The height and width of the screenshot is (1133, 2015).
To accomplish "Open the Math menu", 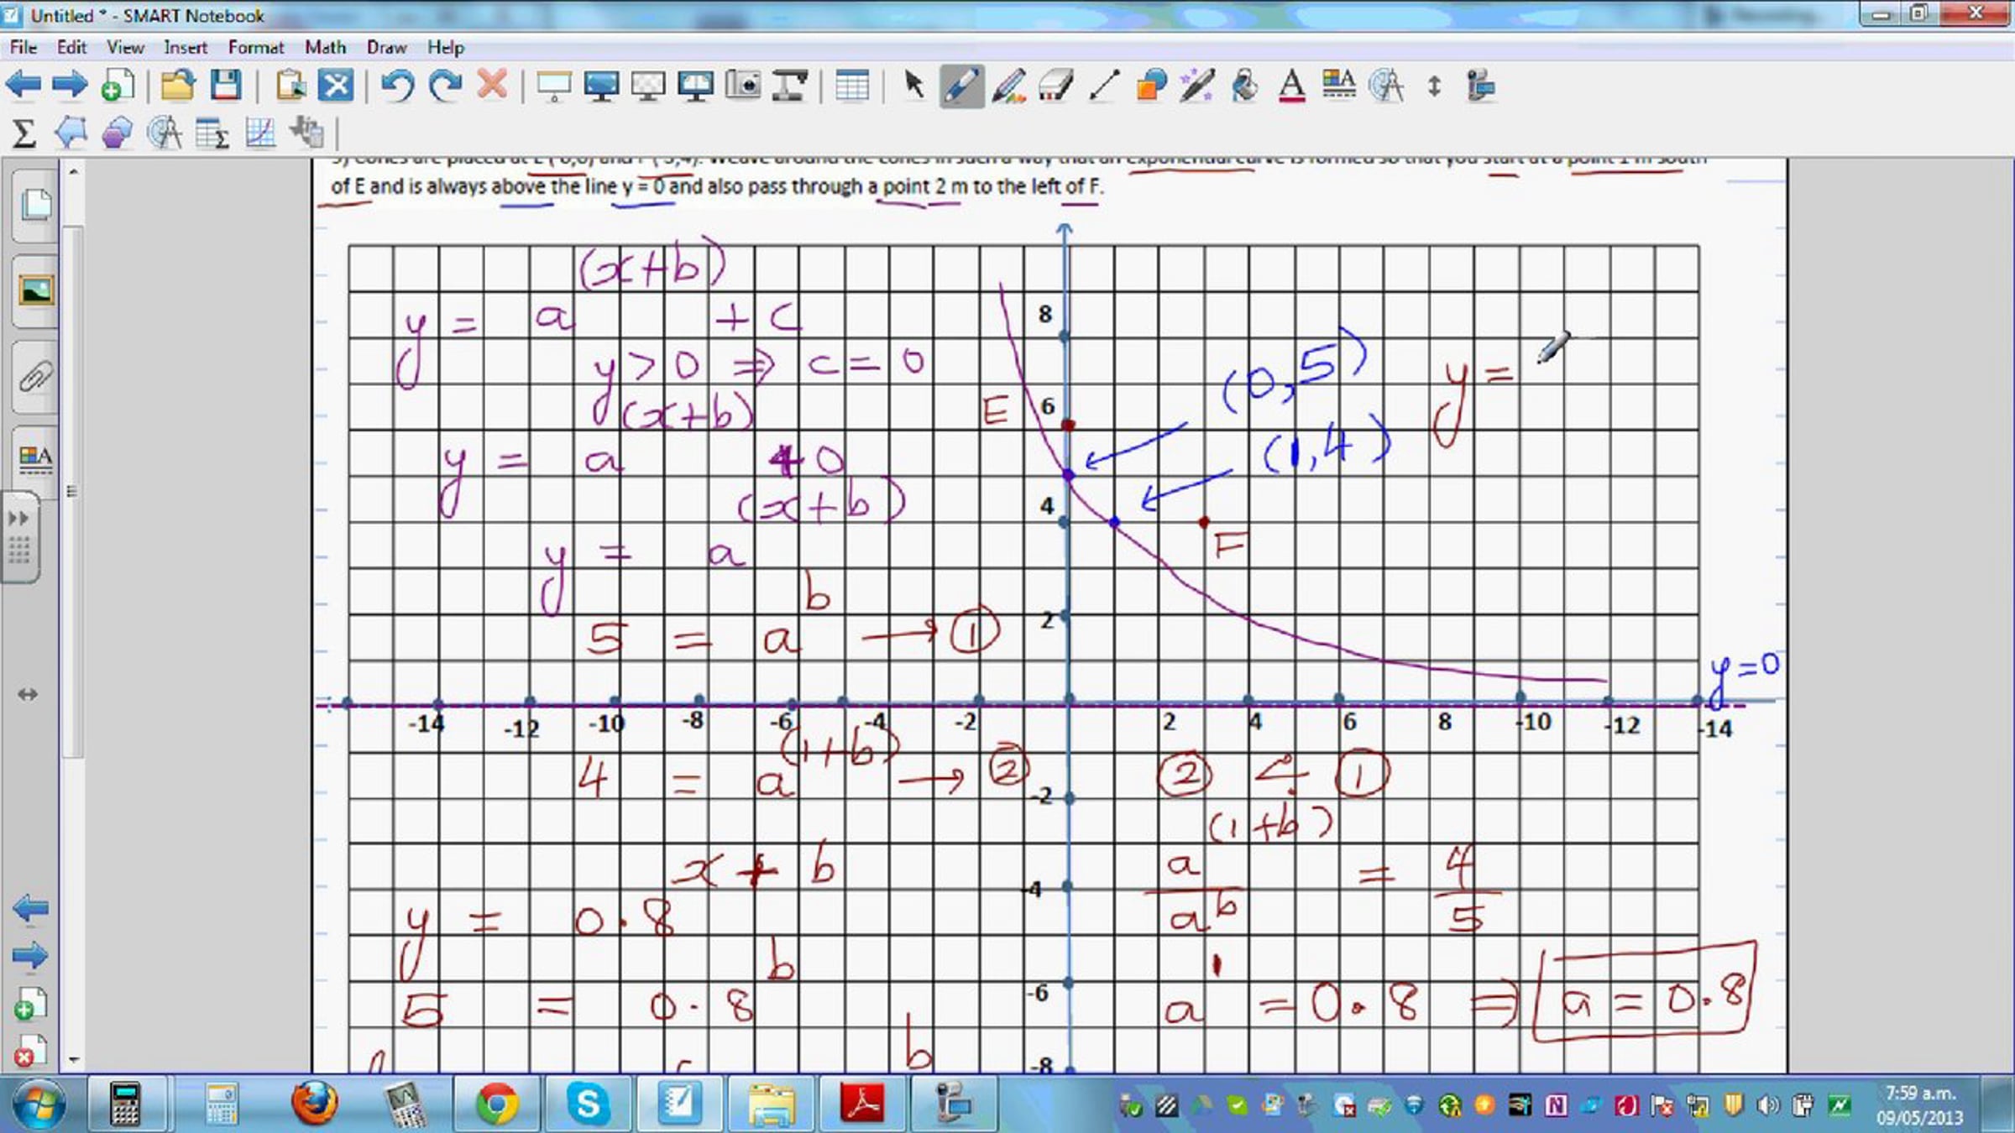I will point(325,47).
